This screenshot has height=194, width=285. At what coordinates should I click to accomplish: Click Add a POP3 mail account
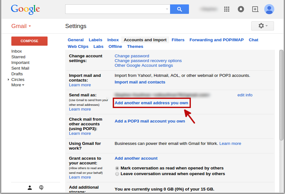coord(150,121)
